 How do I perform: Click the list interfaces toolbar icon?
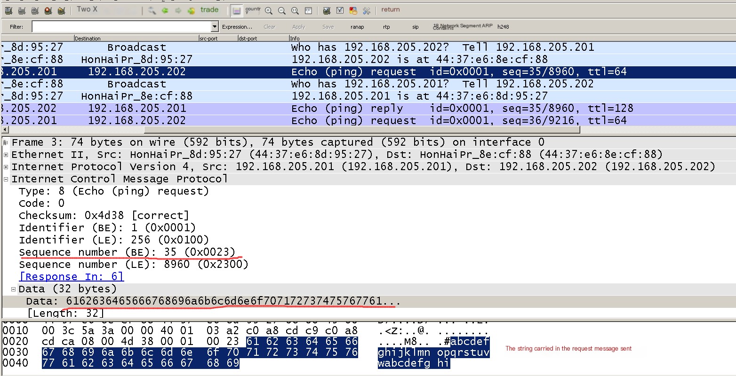coord(8,10)
